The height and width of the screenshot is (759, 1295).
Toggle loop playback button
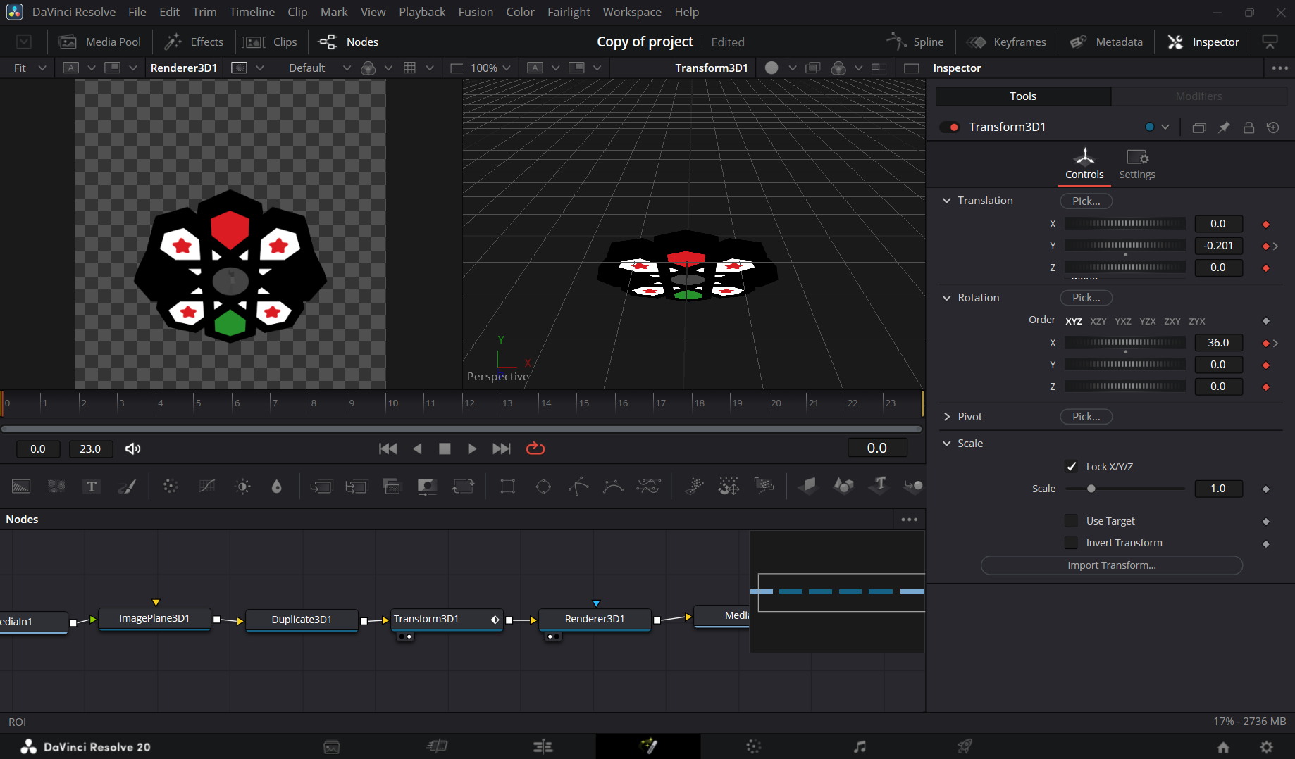point(535,448)
